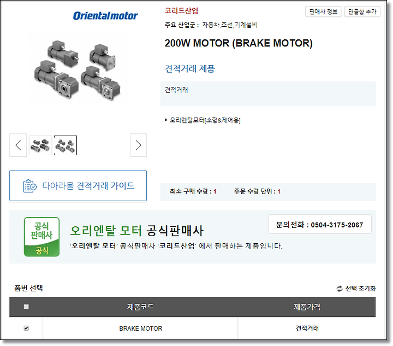Screen dimensions: 393x346
Task: Click the 자동차,조선,기계설비 industry text
Action: click(230, 25)
